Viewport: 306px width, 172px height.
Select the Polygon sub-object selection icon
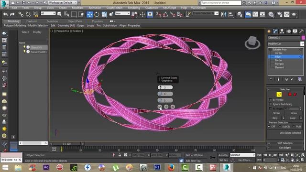(290, 95)
